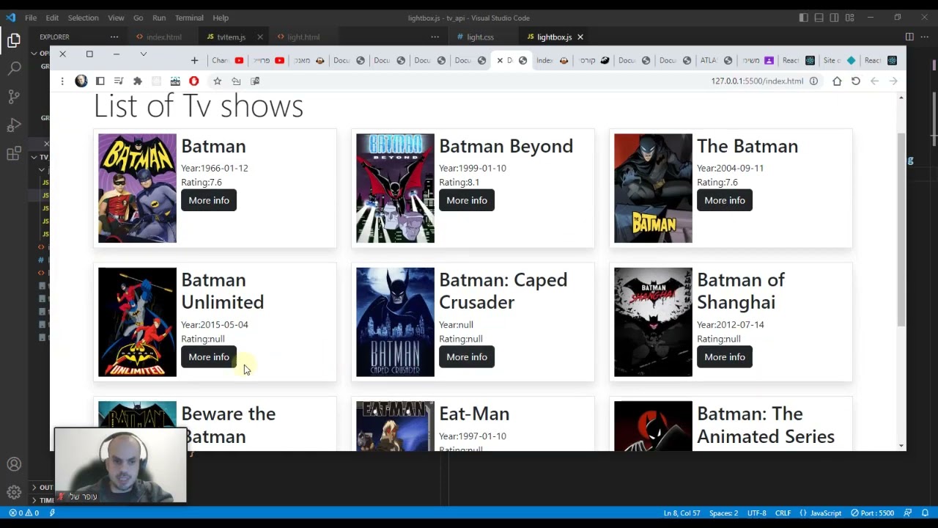Click the browser home icon
This screenshot has height=528, width=938.
click(x=837, y=81)
